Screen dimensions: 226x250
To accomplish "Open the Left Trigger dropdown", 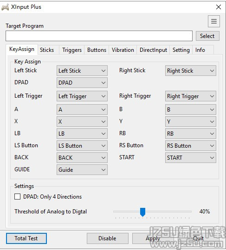I will 82,96.
